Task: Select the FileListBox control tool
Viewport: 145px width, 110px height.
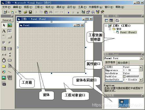Action: [x=10, y=66]
